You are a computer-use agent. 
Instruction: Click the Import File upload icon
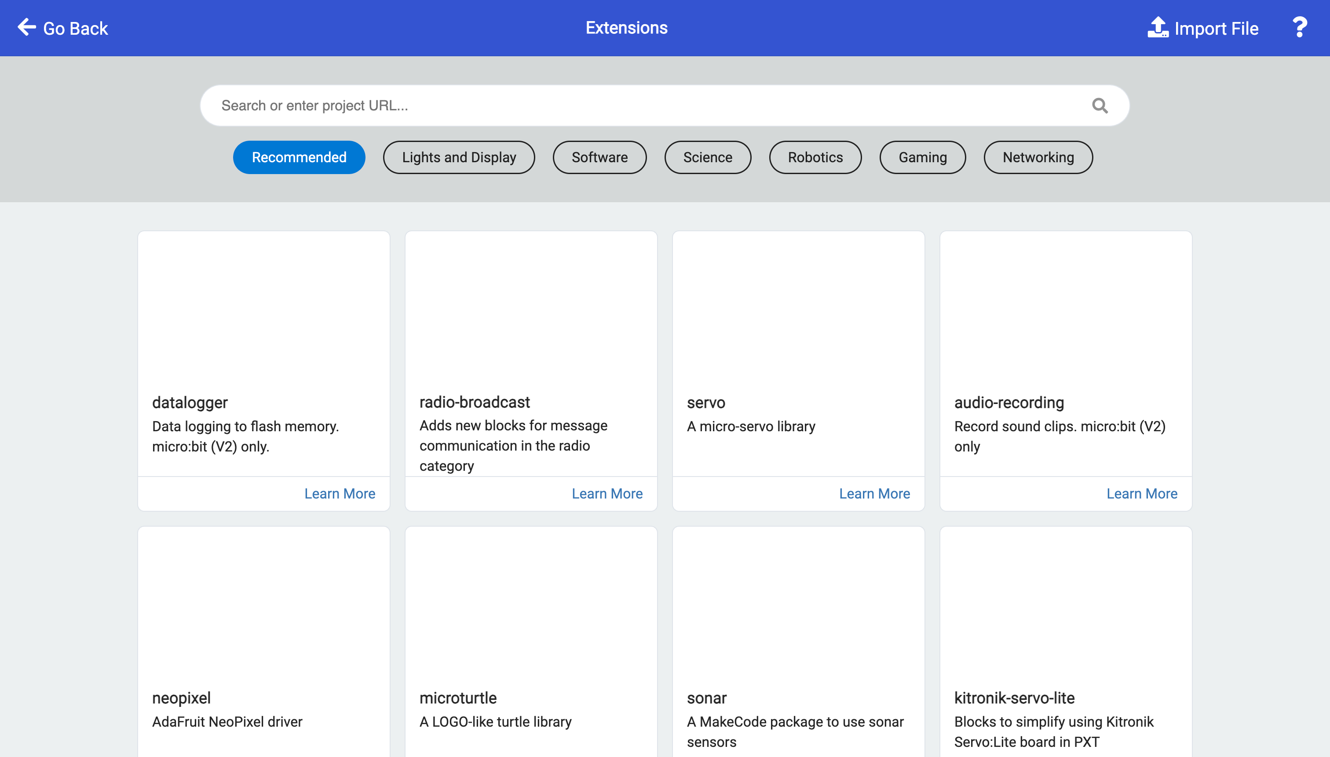pos(1157,27)
